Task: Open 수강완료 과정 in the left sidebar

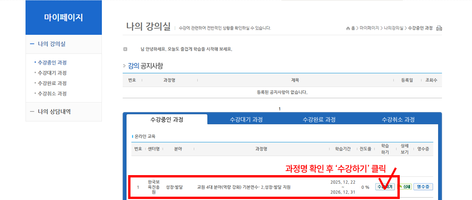Action: pyautogui.click(x=52, y=83)
